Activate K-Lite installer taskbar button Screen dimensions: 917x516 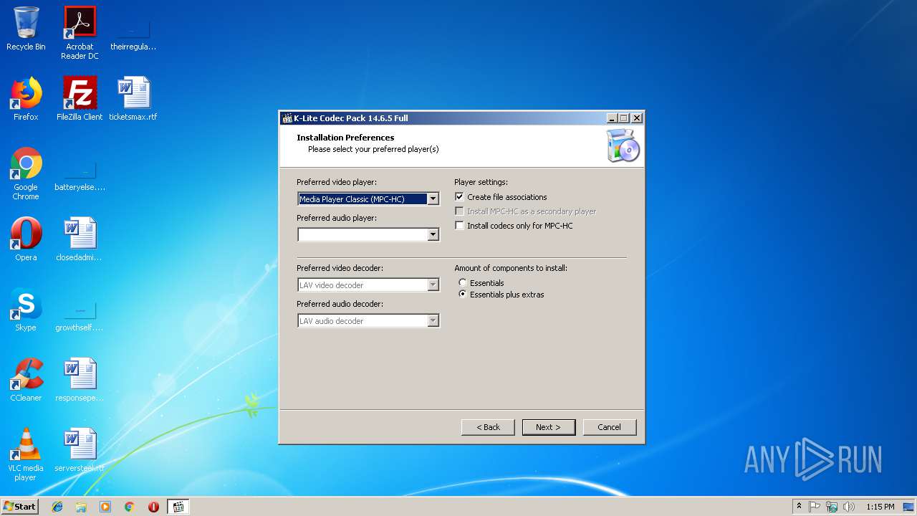pyautogui.click(x=178, y=507)
